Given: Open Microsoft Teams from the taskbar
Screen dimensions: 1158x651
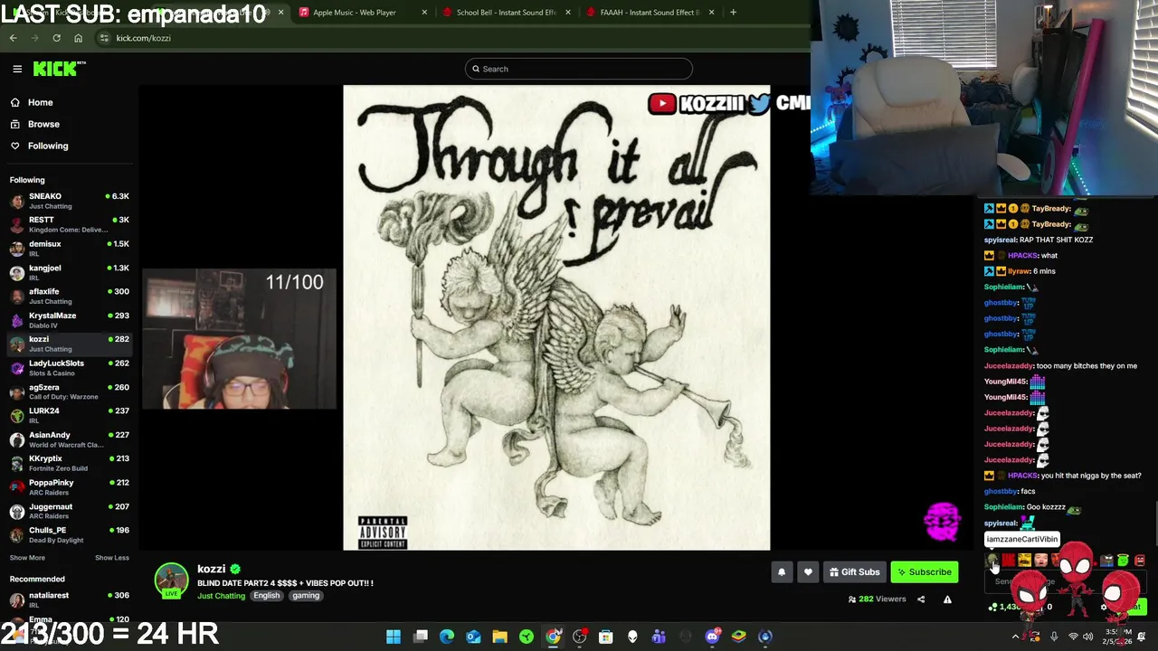Looking at the screenshot, I should (659, 637).
